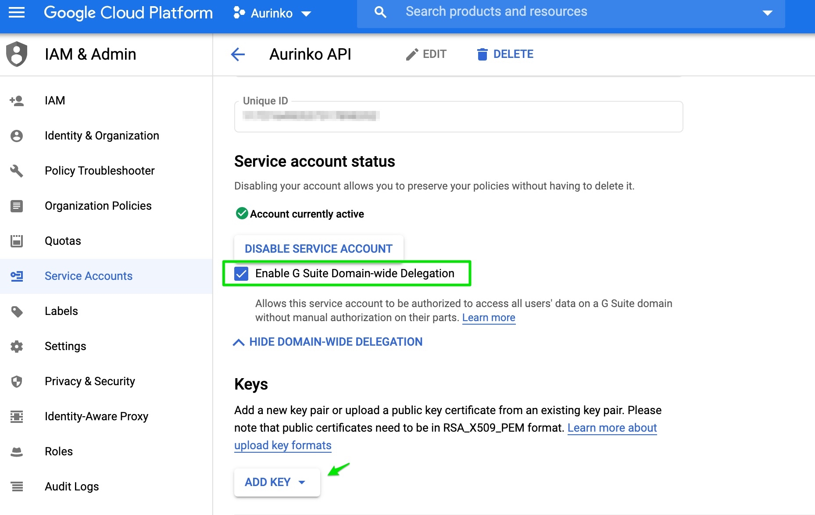The height and width of the screenshot is (515, 815).
Task: Click the Keys section heading
Action: point(251,384)
